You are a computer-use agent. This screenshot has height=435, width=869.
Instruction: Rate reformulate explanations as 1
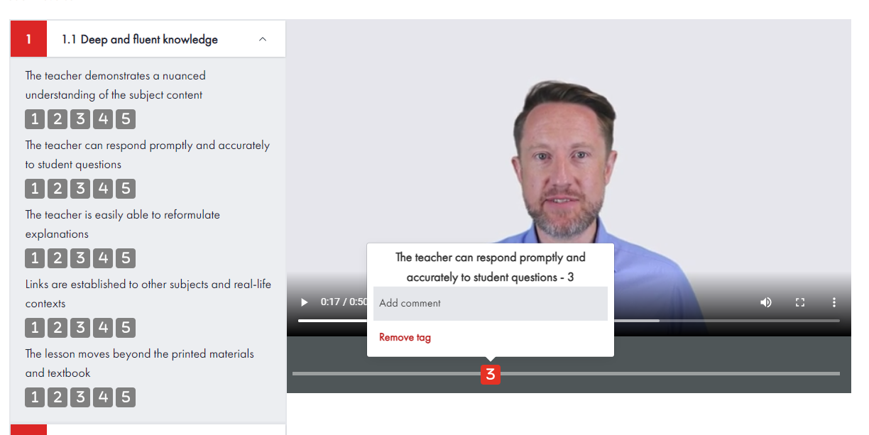pos(35,258)
